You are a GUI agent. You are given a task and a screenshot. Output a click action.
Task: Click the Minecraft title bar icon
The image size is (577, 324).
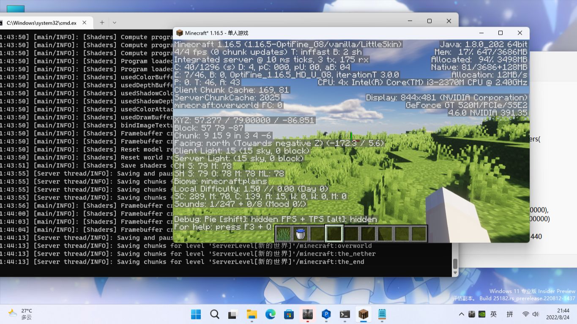tap(180, 33)
